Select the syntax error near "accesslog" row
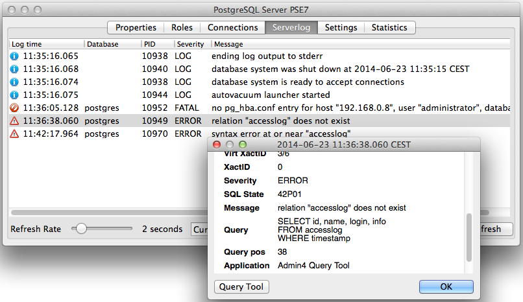Image resolution: width=523 pixels, height=302 pixels. pyautogui.click(x=260, y=134)
